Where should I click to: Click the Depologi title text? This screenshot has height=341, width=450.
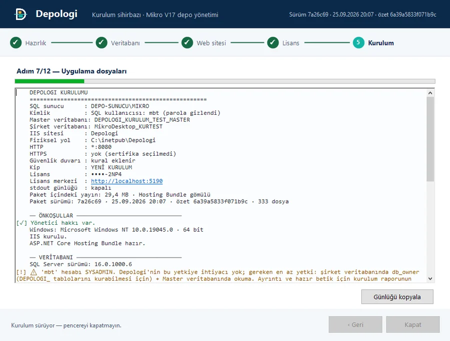coord(56,14)
